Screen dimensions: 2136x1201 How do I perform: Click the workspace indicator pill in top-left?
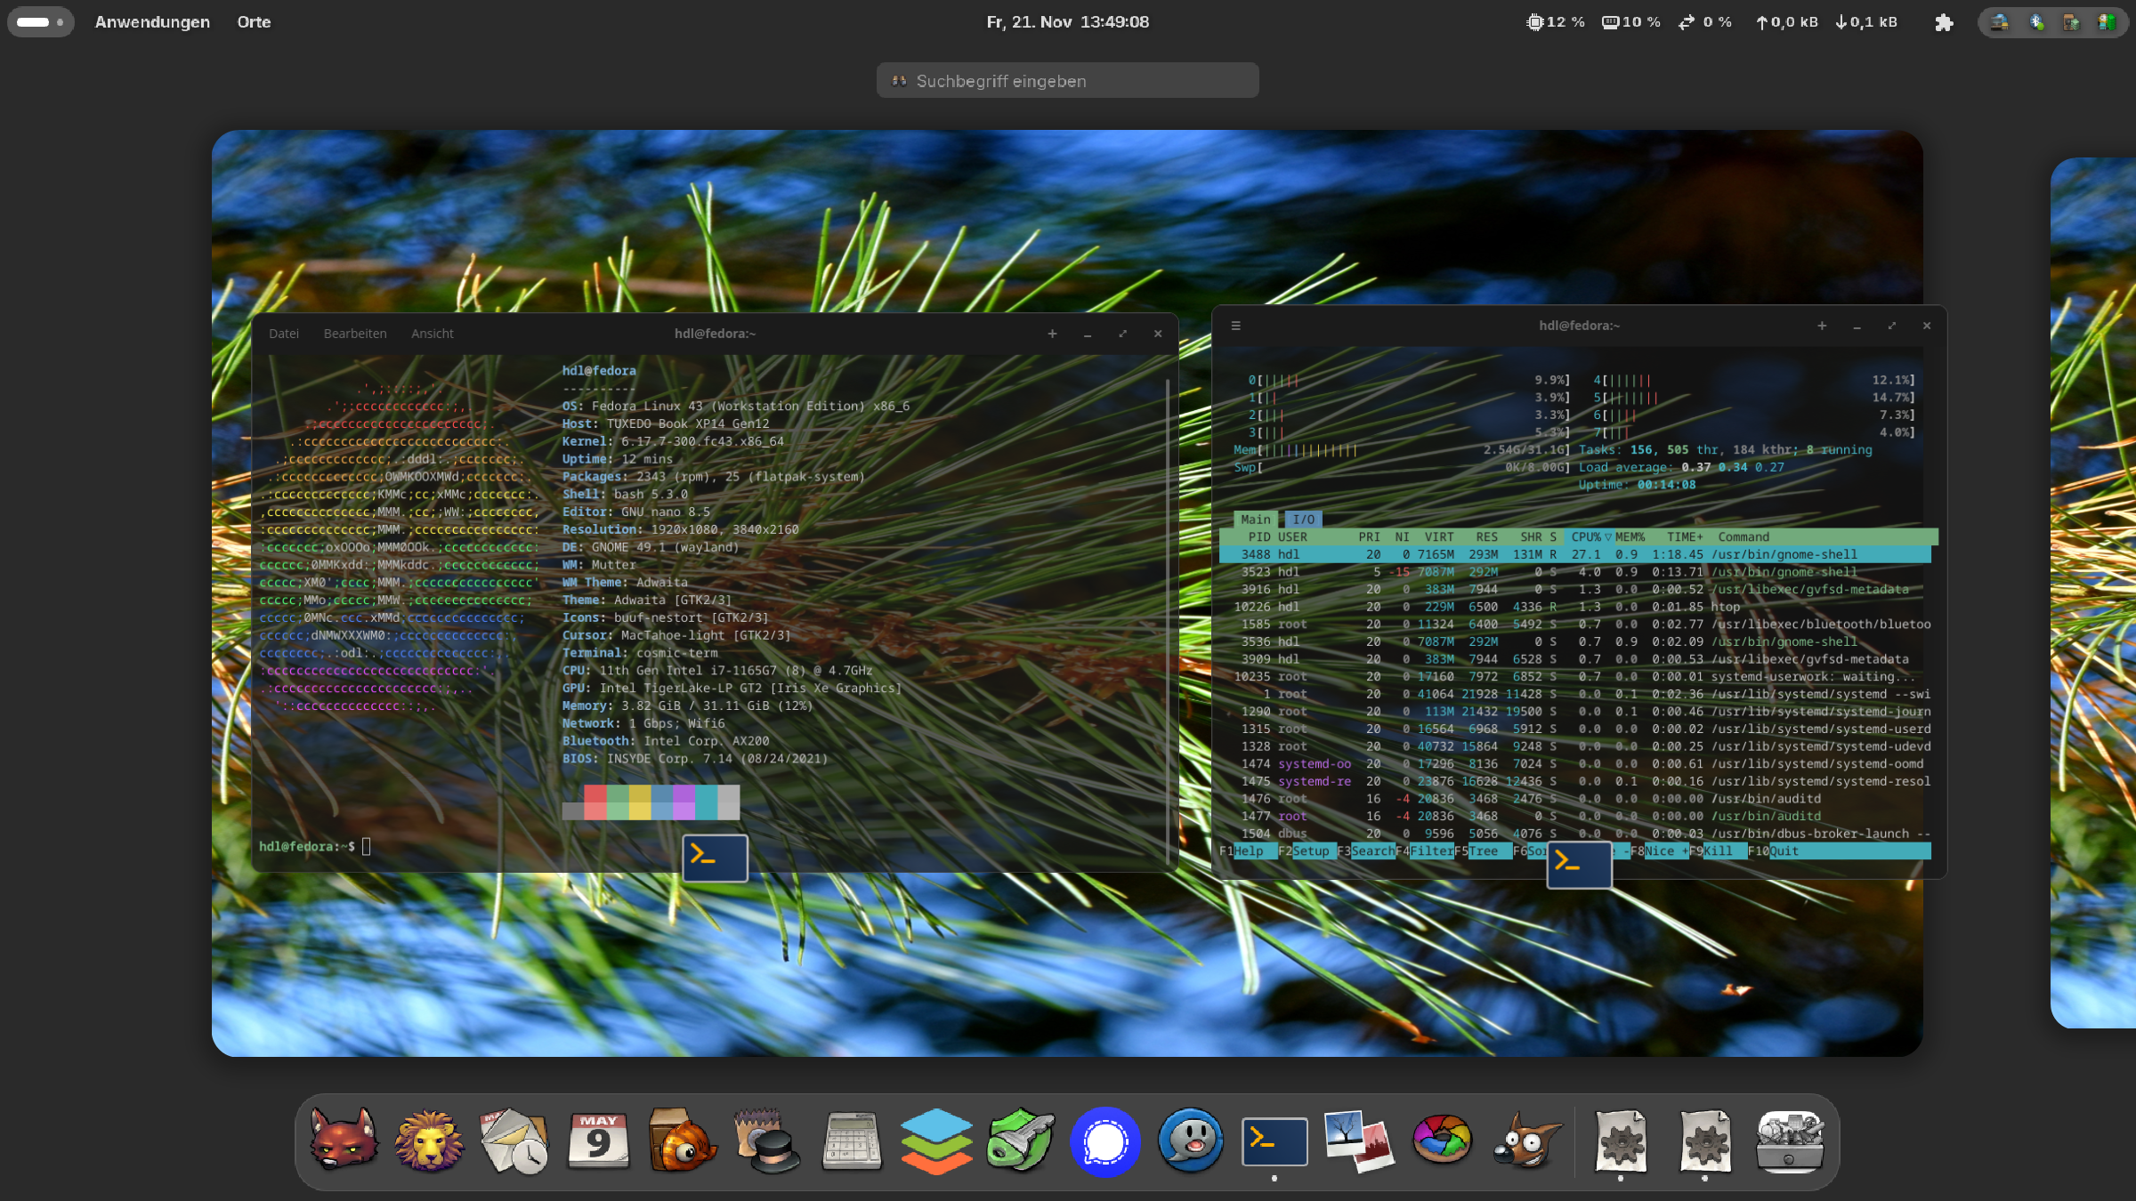coord(40,22)
